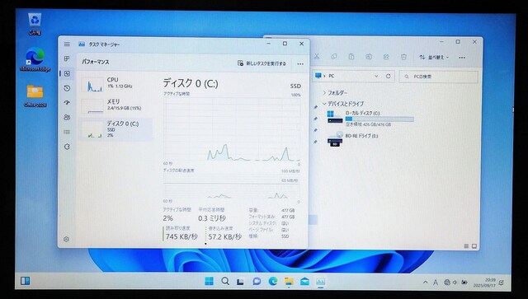Open Task Manager hamburger navigation menu
Viewport: 528px width, 299px height.
(67, 44)
